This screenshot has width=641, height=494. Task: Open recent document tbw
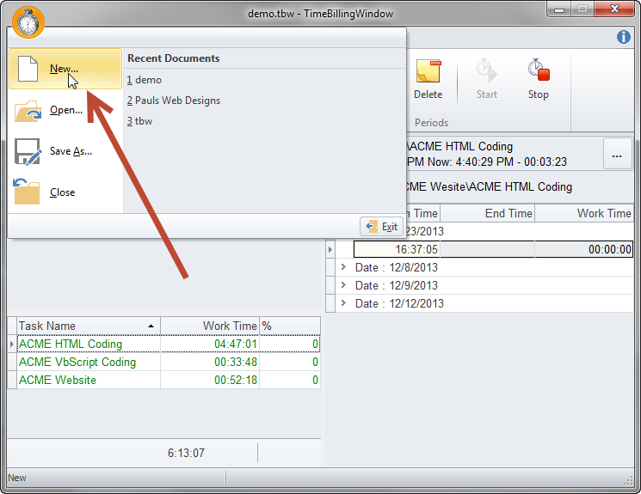[x=140, y=121]
